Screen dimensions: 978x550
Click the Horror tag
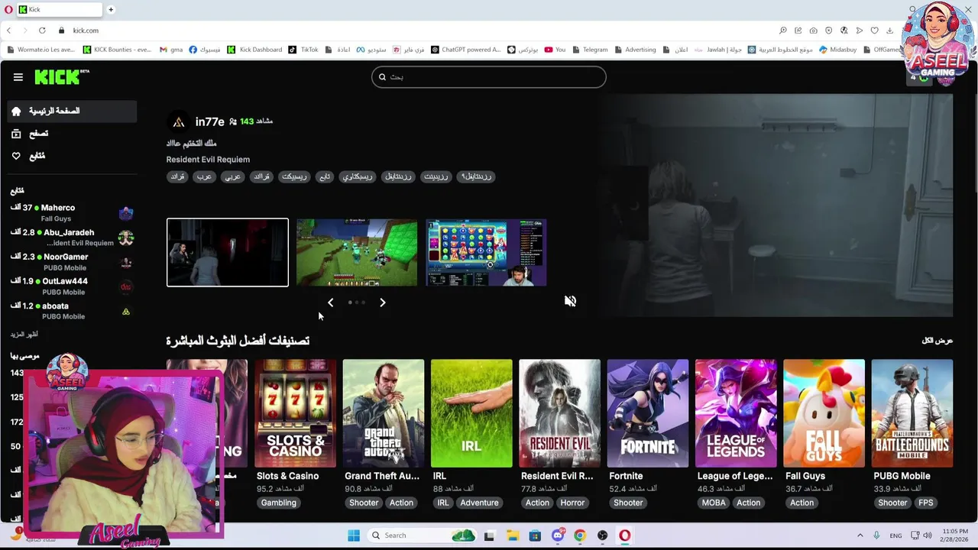(x=572, y=503)
